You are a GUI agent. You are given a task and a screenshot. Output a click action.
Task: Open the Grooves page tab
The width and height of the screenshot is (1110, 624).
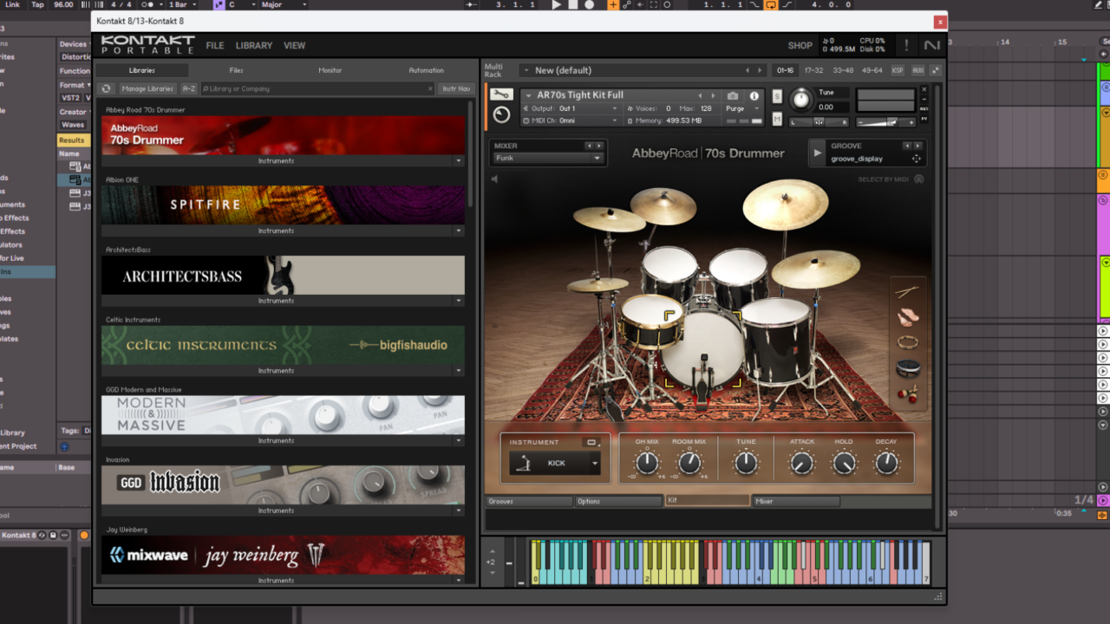(x=529, y=502)
